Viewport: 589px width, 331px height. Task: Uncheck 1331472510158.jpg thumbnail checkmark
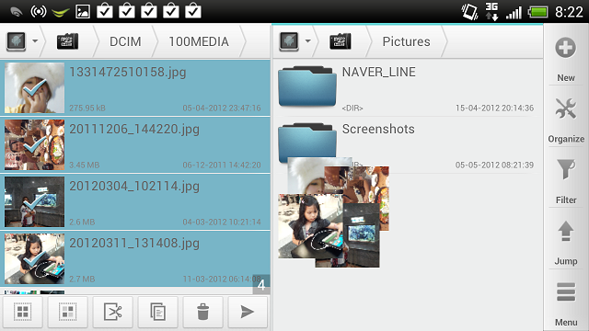pyautogui.click(x=34, y=88)
